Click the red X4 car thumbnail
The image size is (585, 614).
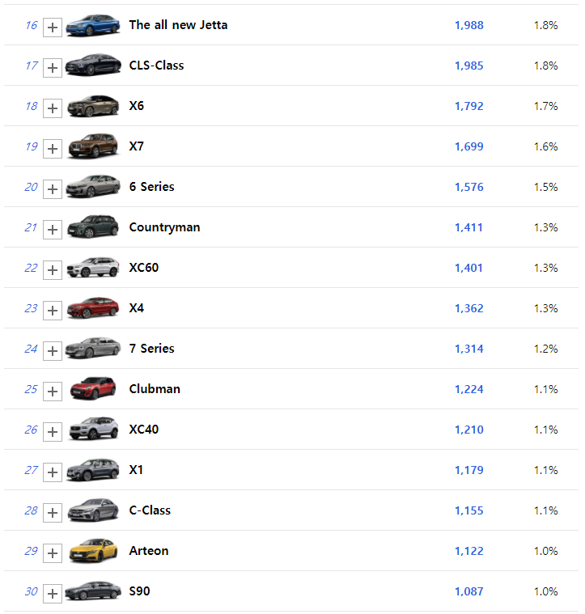[x=93, y=307]
